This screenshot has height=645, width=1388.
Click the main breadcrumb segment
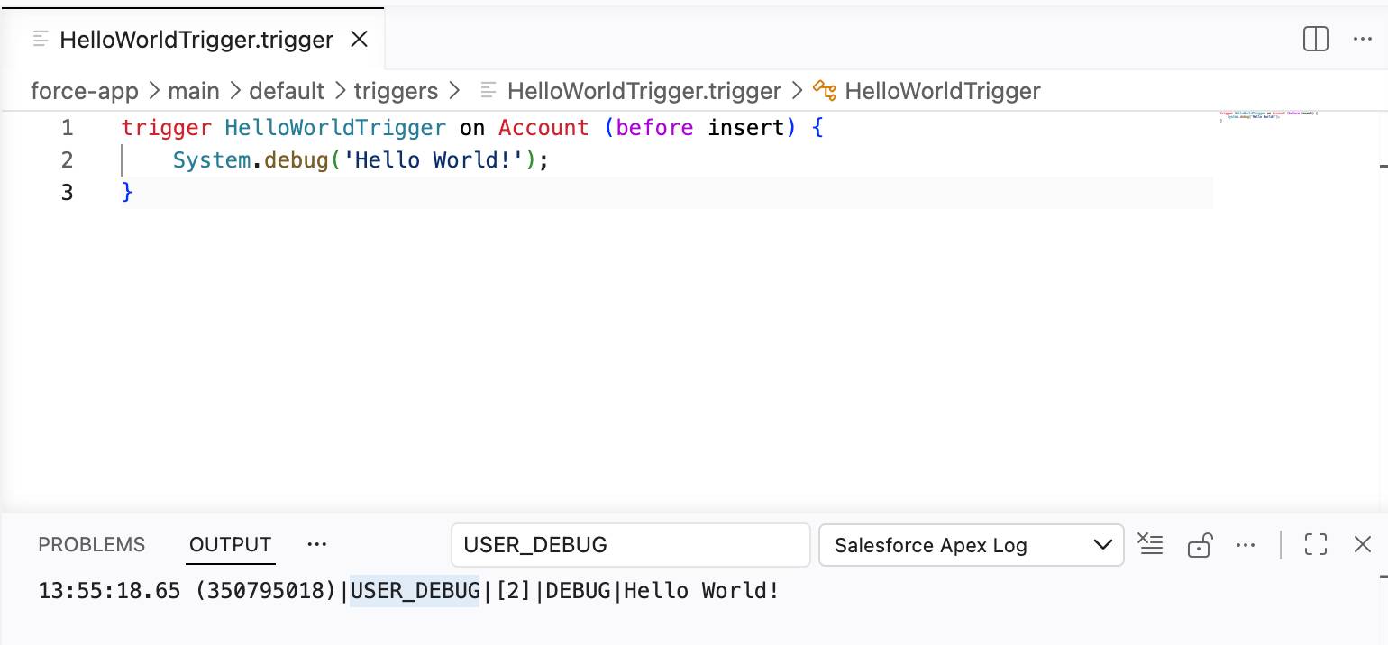tap(194, 91)
